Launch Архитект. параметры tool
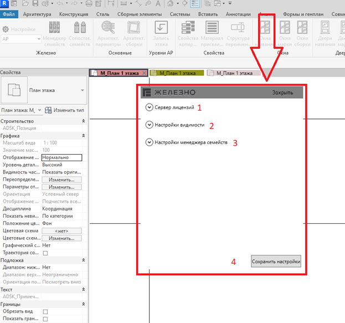Image resolution: width=345 pixels, height=323 pixels. [x=108, y=33]
